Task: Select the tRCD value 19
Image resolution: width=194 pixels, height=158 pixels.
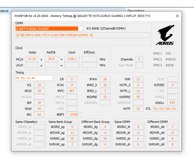Action: point(39,91)
